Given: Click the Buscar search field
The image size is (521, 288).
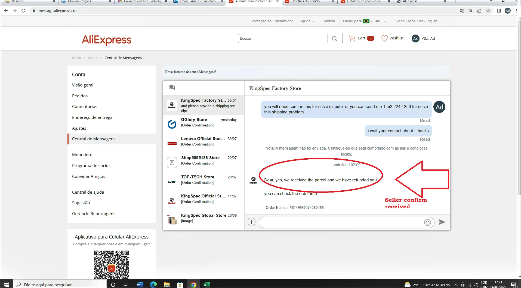Looking at the screenshot, I should coord(283,39).
